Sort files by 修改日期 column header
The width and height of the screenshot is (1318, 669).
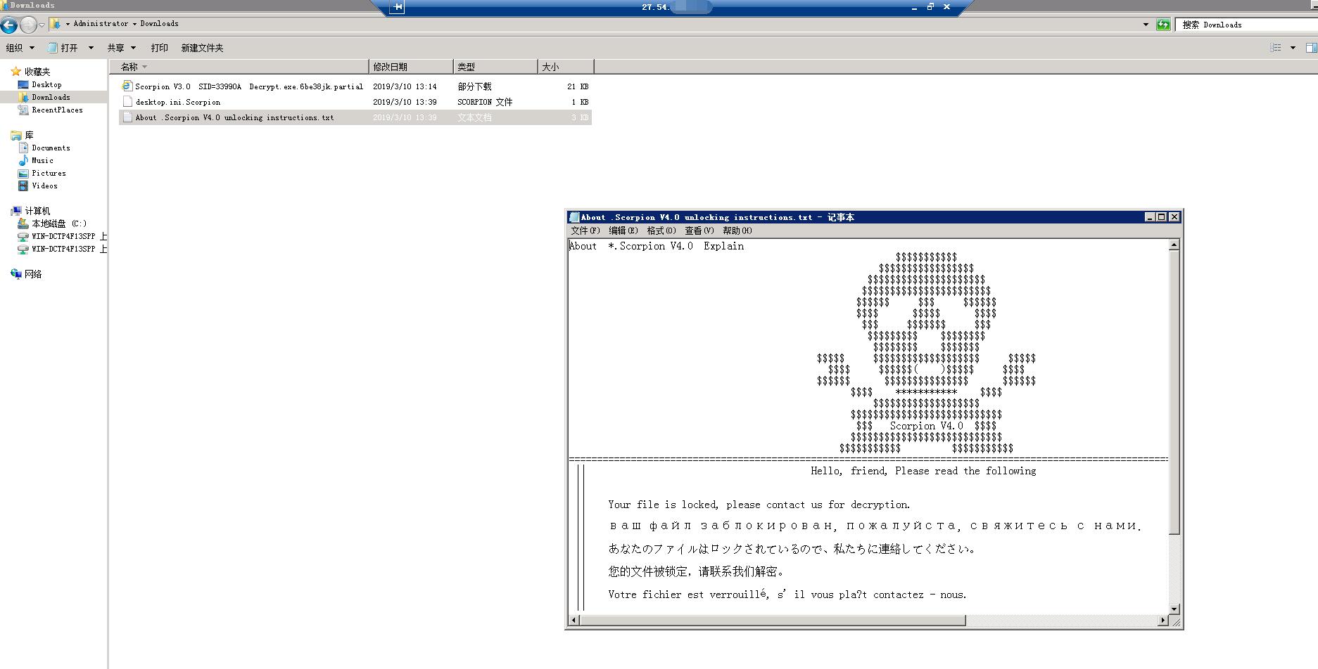pyautogui.click(x=411, y=67)
